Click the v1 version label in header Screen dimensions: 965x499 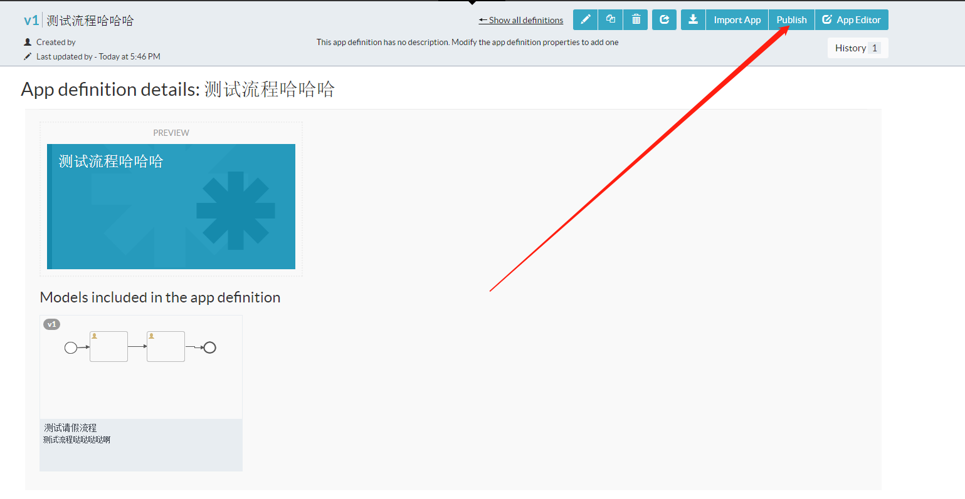tap(31, 21)
